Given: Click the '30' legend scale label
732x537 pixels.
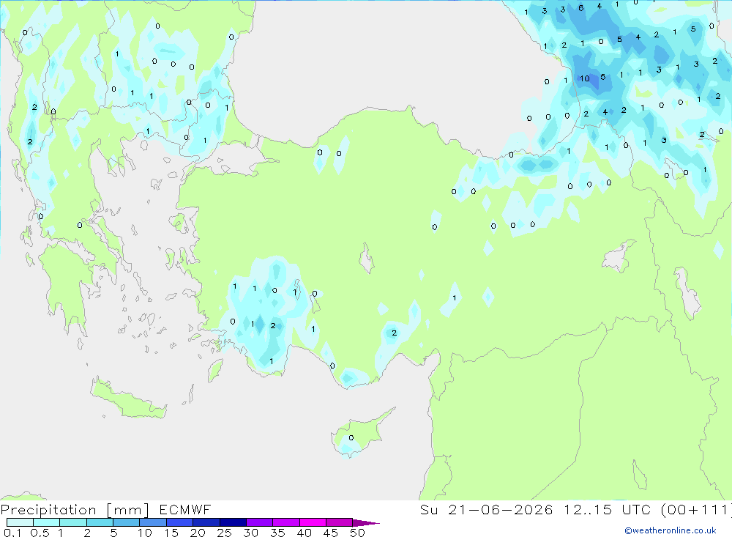Looking at the screenshot, I should (251, 533).
